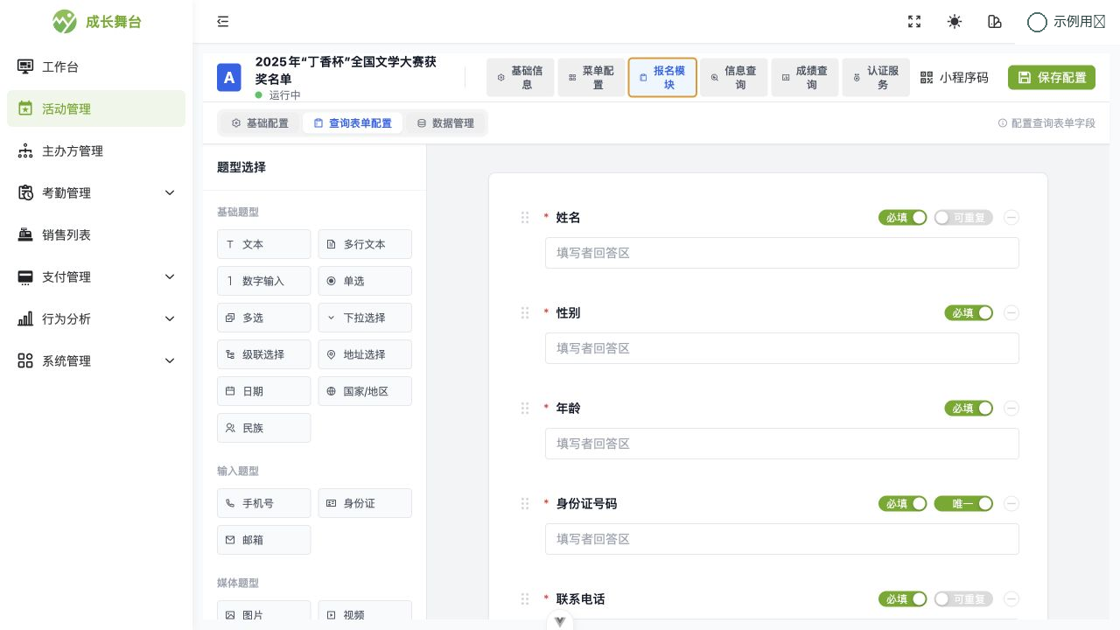Click drag handle beside 身份证号码 field
The image size is (1120, 630).
pos(525,504)
